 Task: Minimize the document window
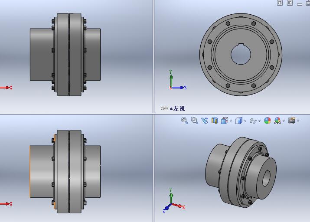[x=300, y=4]
